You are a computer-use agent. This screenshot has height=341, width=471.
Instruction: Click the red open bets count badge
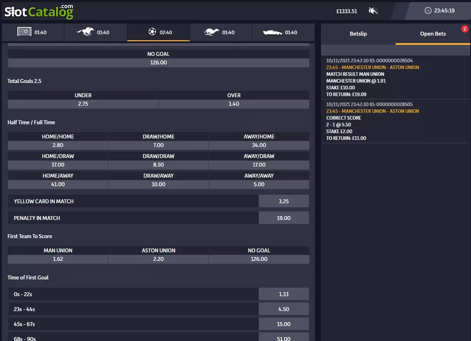tap(465, 29)
